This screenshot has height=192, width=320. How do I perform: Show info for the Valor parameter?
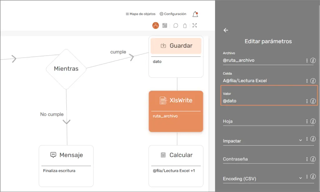pos(313,101)
